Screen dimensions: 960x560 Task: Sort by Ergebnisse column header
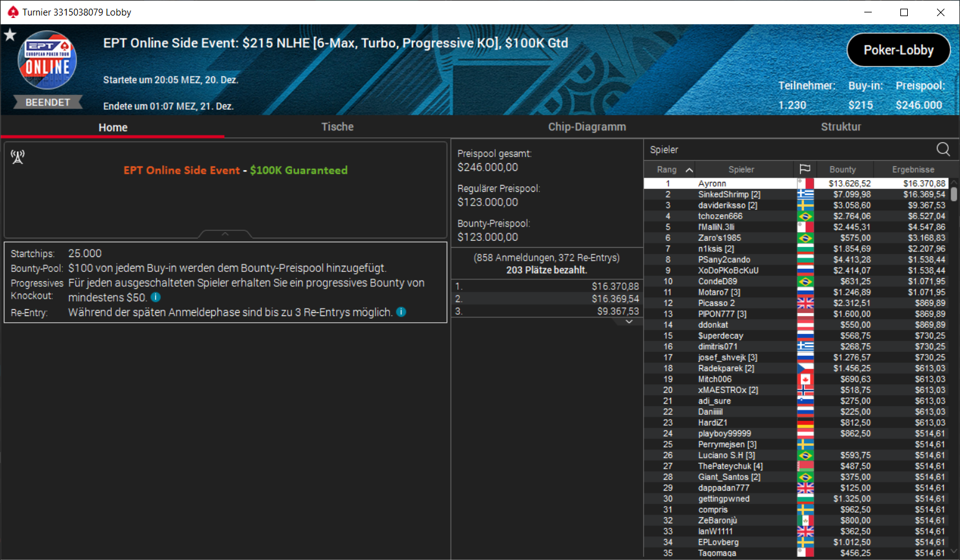click(913, 169)
